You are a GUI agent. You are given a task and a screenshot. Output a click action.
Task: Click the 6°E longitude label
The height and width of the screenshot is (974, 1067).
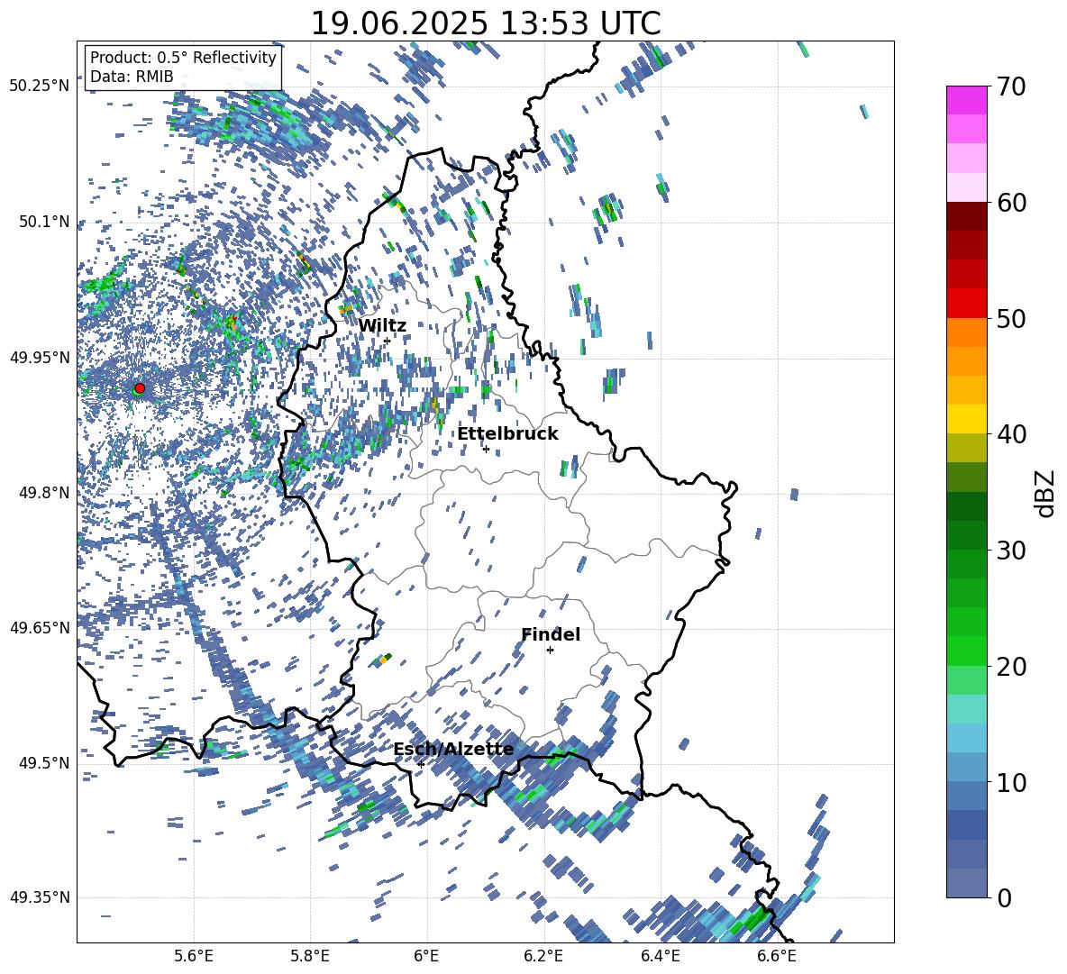point(426,956)
